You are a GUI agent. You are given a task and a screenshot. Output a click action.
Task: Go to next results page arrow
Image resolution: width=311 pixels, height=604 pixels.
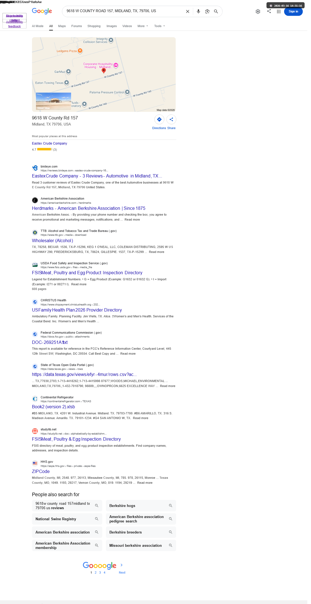click(121, 565)
